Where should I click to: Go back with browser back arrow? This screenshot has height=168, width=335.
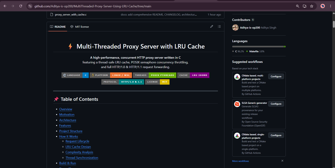5,6
